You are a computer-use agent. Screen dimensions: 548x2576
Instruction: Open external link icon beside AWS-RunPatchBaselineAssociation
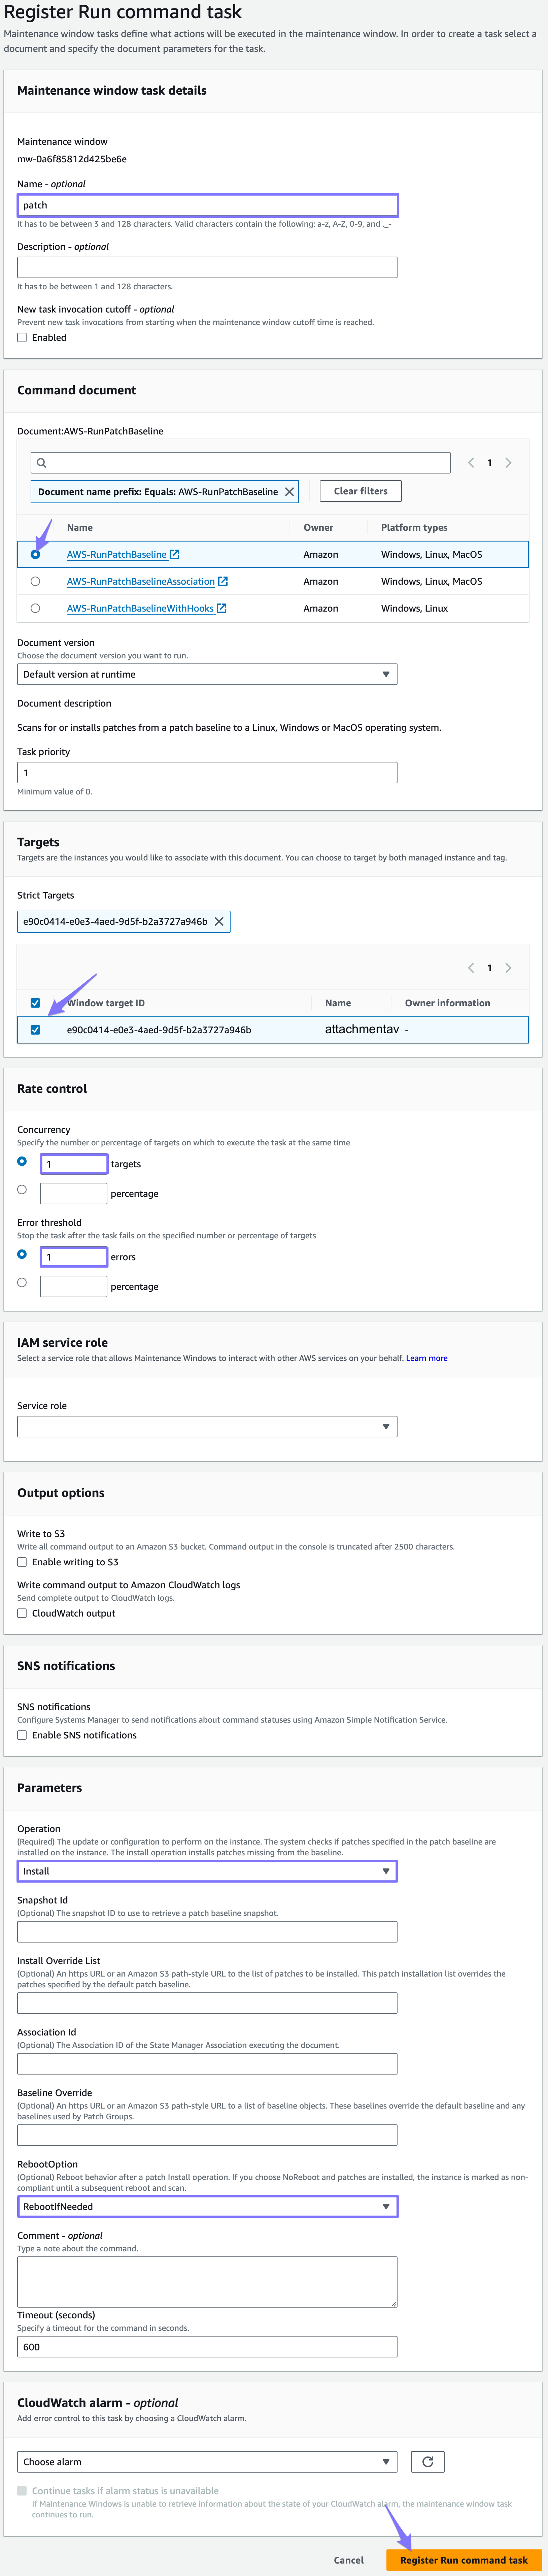[223, 581]
